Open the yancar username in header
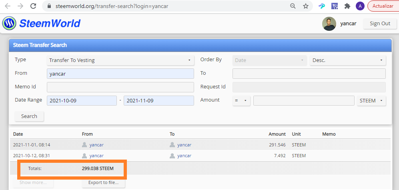The width and height of the screenshot is (399, 190). pyautogui.click(x=348, y=24)
